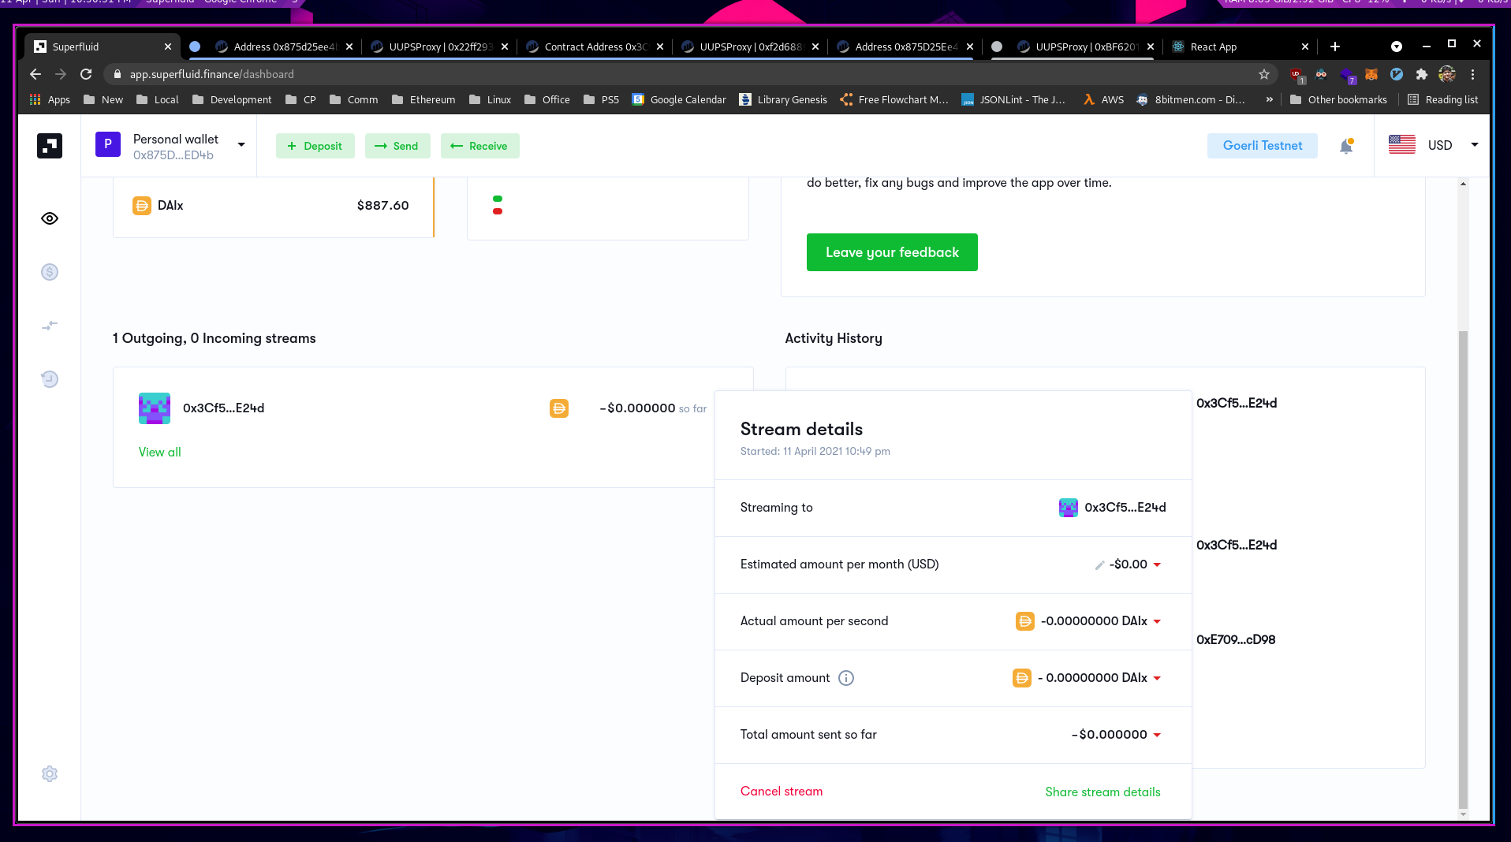Open the Extensions puzzle icon
Viewport: 1511px width, 842px height.
1422,74
